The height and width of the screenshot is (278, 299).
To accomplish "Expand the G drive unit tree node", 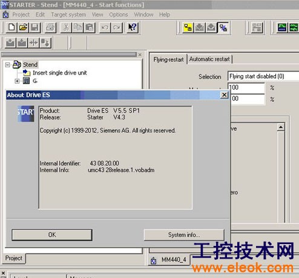I will [17, 81].
